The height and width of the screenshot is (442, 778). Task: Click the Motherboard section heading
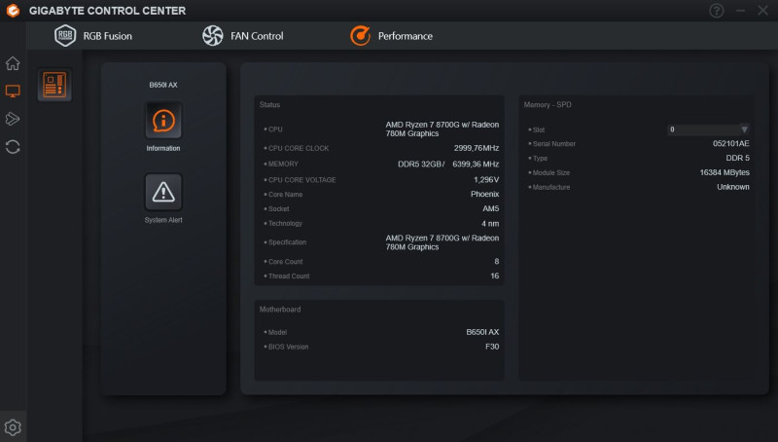coord(280,310)
